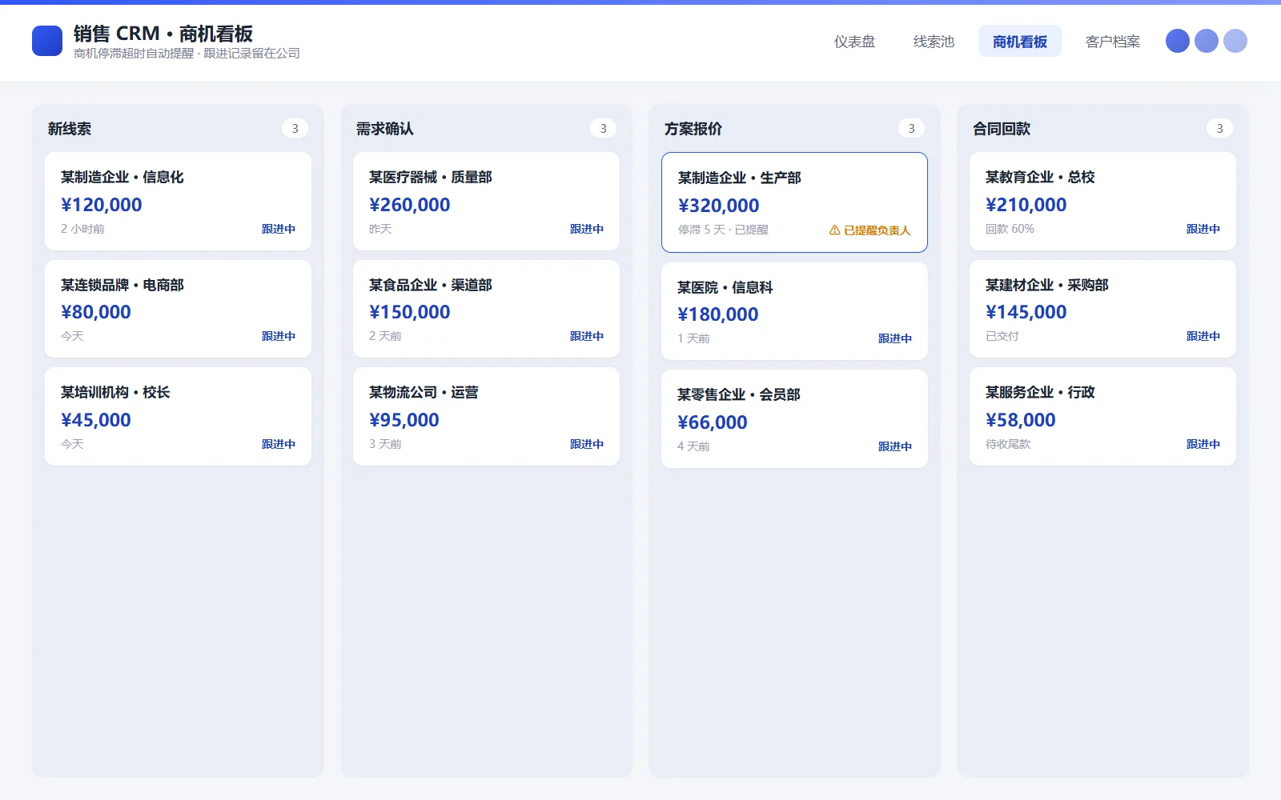Screen dimensions: 1281x800
Task: Click the 新线索 column count badge
Action: point(295,128)
